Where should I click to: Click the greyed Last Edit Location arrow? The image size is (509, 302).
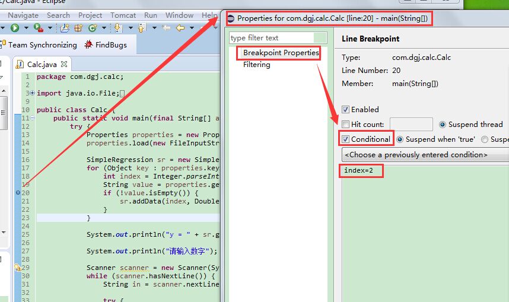coord(166,28)
